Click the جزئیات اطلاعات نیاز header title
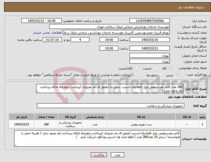 [191, 7]
